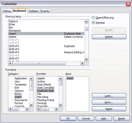This screenshot has height=123, width=132.
Task: Click right arrow of Function horizontal scrollbar
Action: click(x=56, y=109)
